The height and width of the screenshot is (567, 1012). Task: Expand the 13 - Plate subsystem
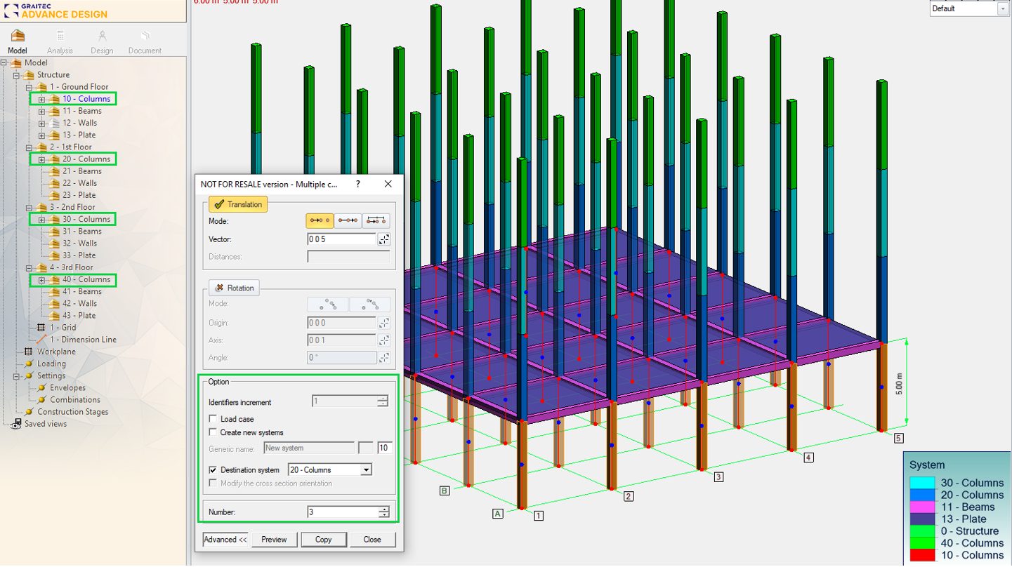41,135
